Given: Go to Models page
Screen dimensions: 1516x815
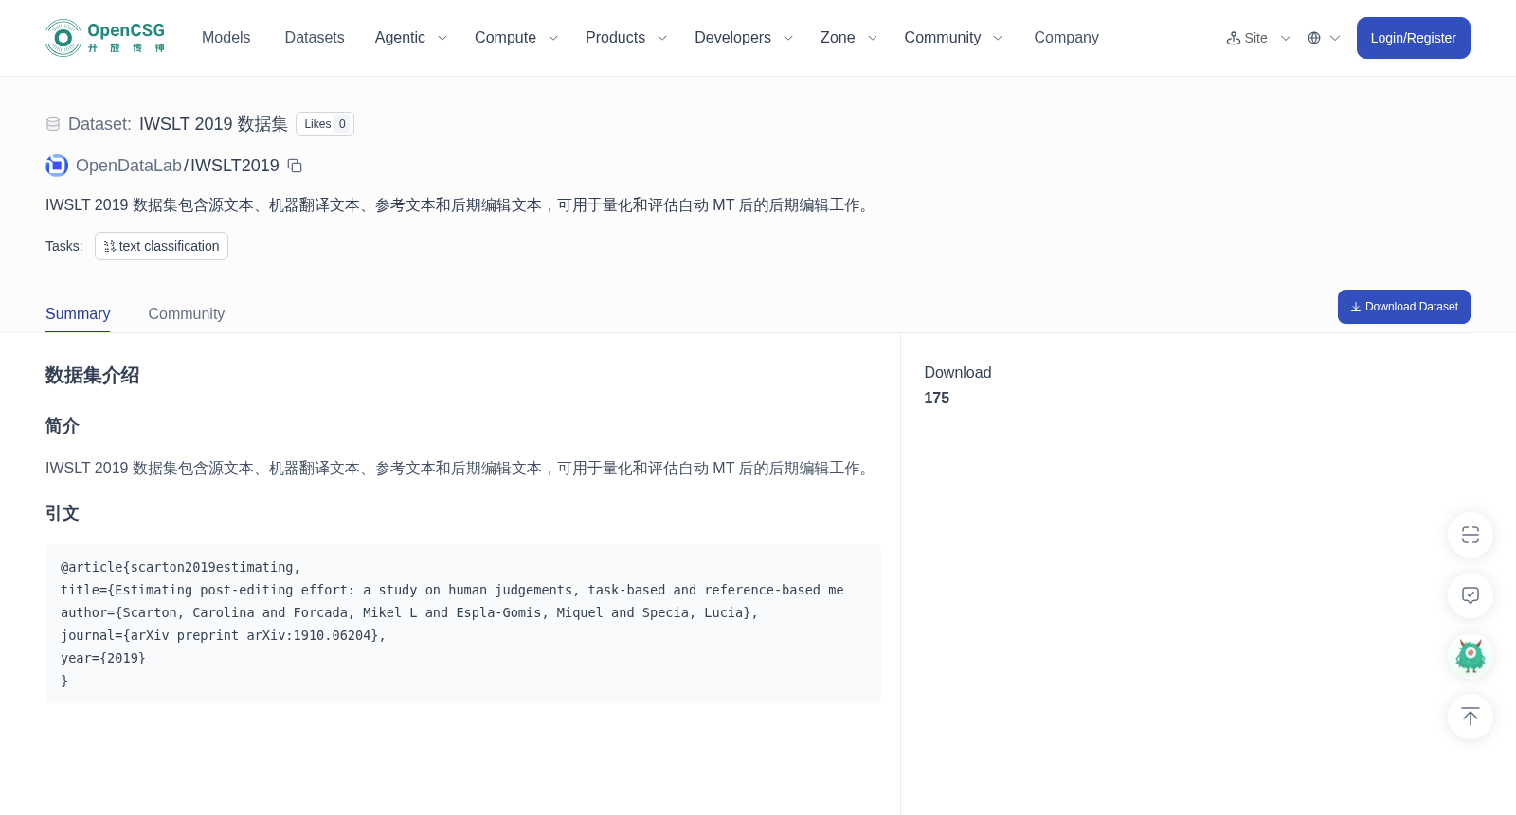Looking at the screenshot, I should click(x=226, y=38).
